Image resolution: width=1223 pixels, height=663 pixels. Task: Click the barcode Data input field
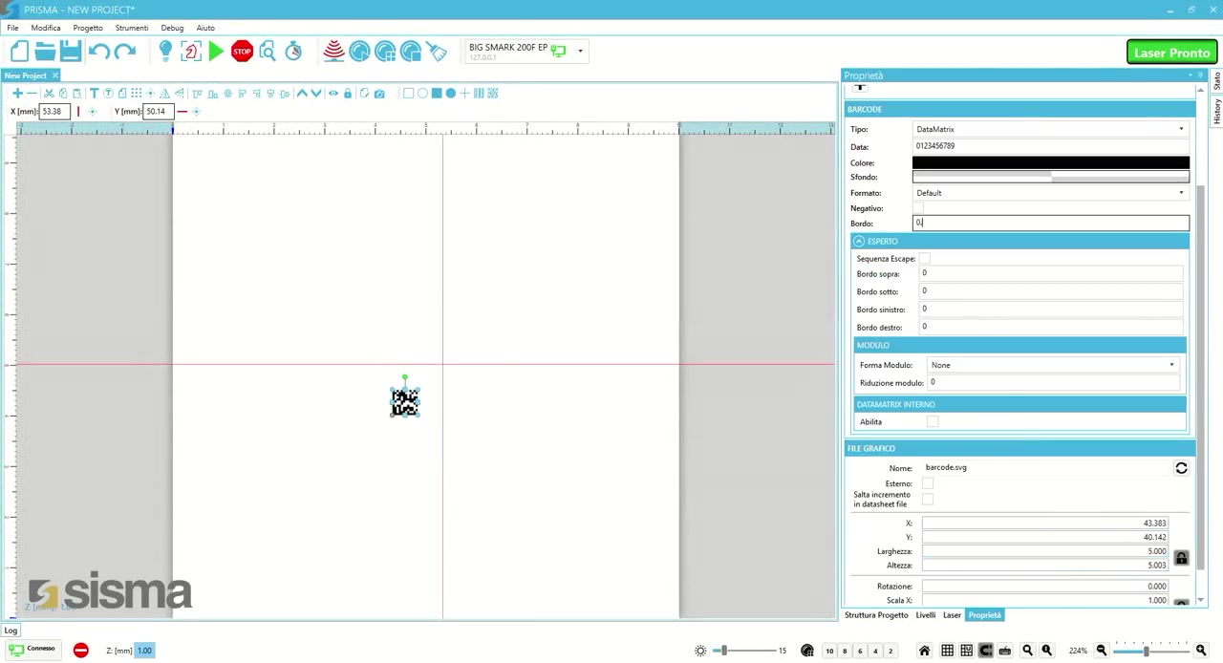point(1050,146)
